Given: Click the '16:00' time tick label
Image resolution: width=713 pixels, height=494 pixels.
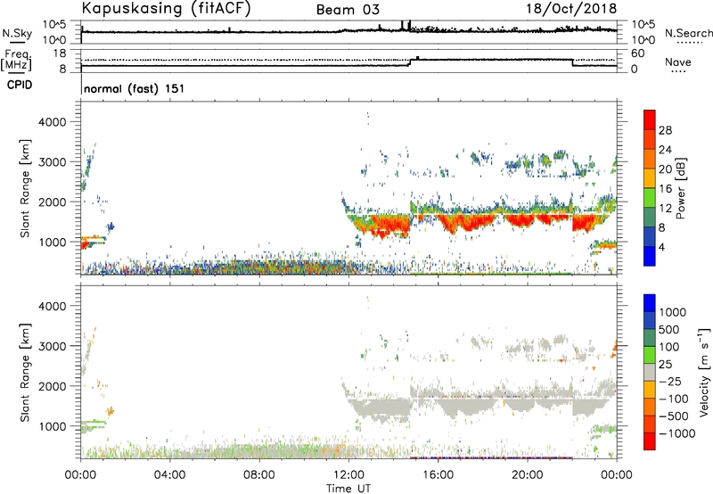Looking at the screenshot, I should coord(438,475).
